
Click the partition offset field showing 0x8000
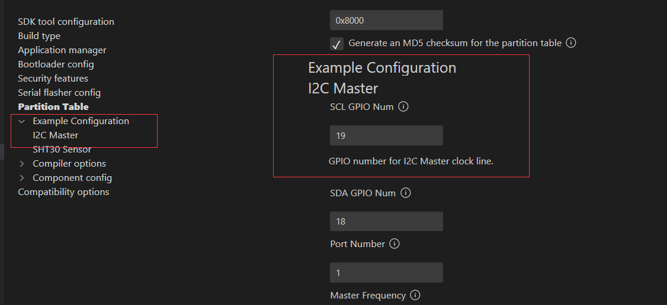click(386, 21)
